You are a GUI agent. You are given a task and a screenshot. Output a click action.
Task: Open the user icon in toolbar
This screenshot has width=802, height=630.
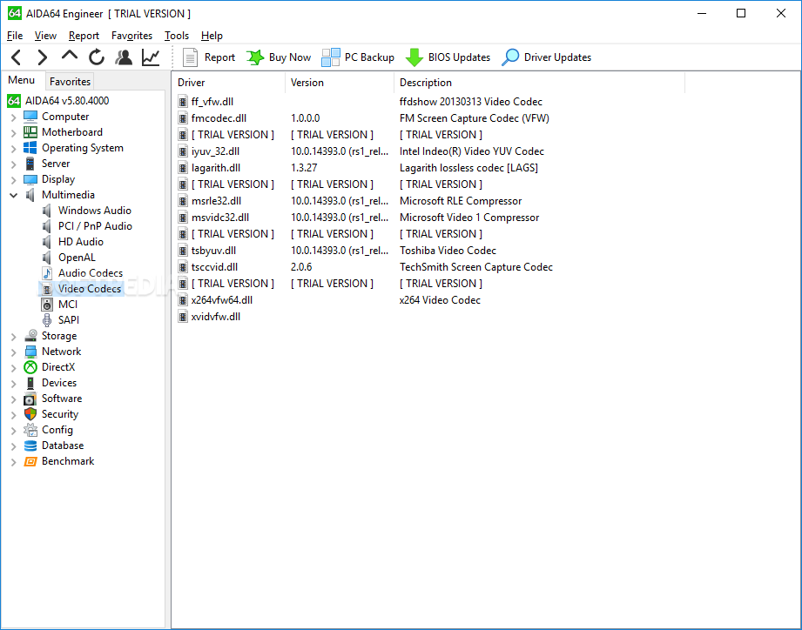coord(124,57)
